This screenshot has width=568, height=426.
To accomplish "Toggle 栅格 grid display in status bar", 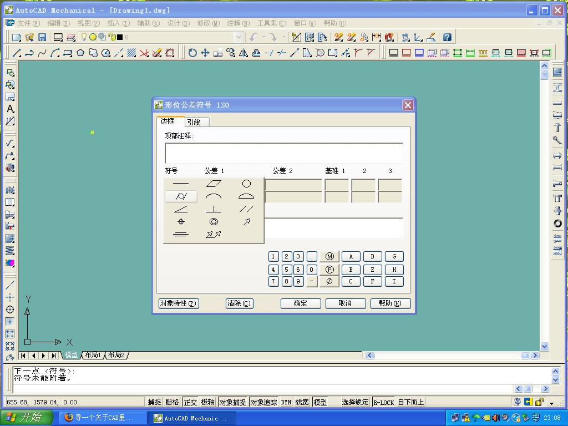I will (x=172, y=402).
